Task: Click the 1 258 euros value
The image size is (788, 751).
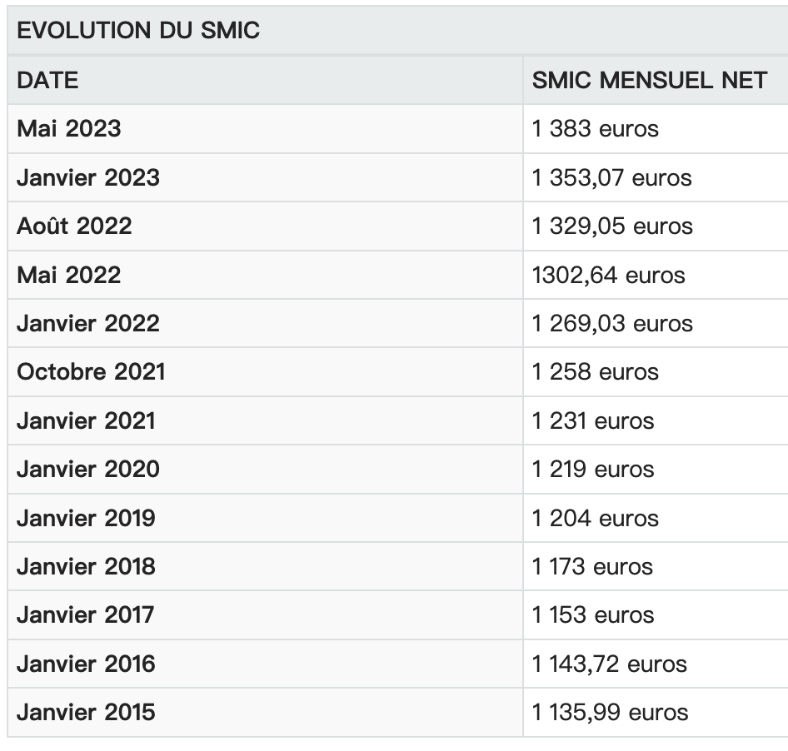Action: click(596, 371)
